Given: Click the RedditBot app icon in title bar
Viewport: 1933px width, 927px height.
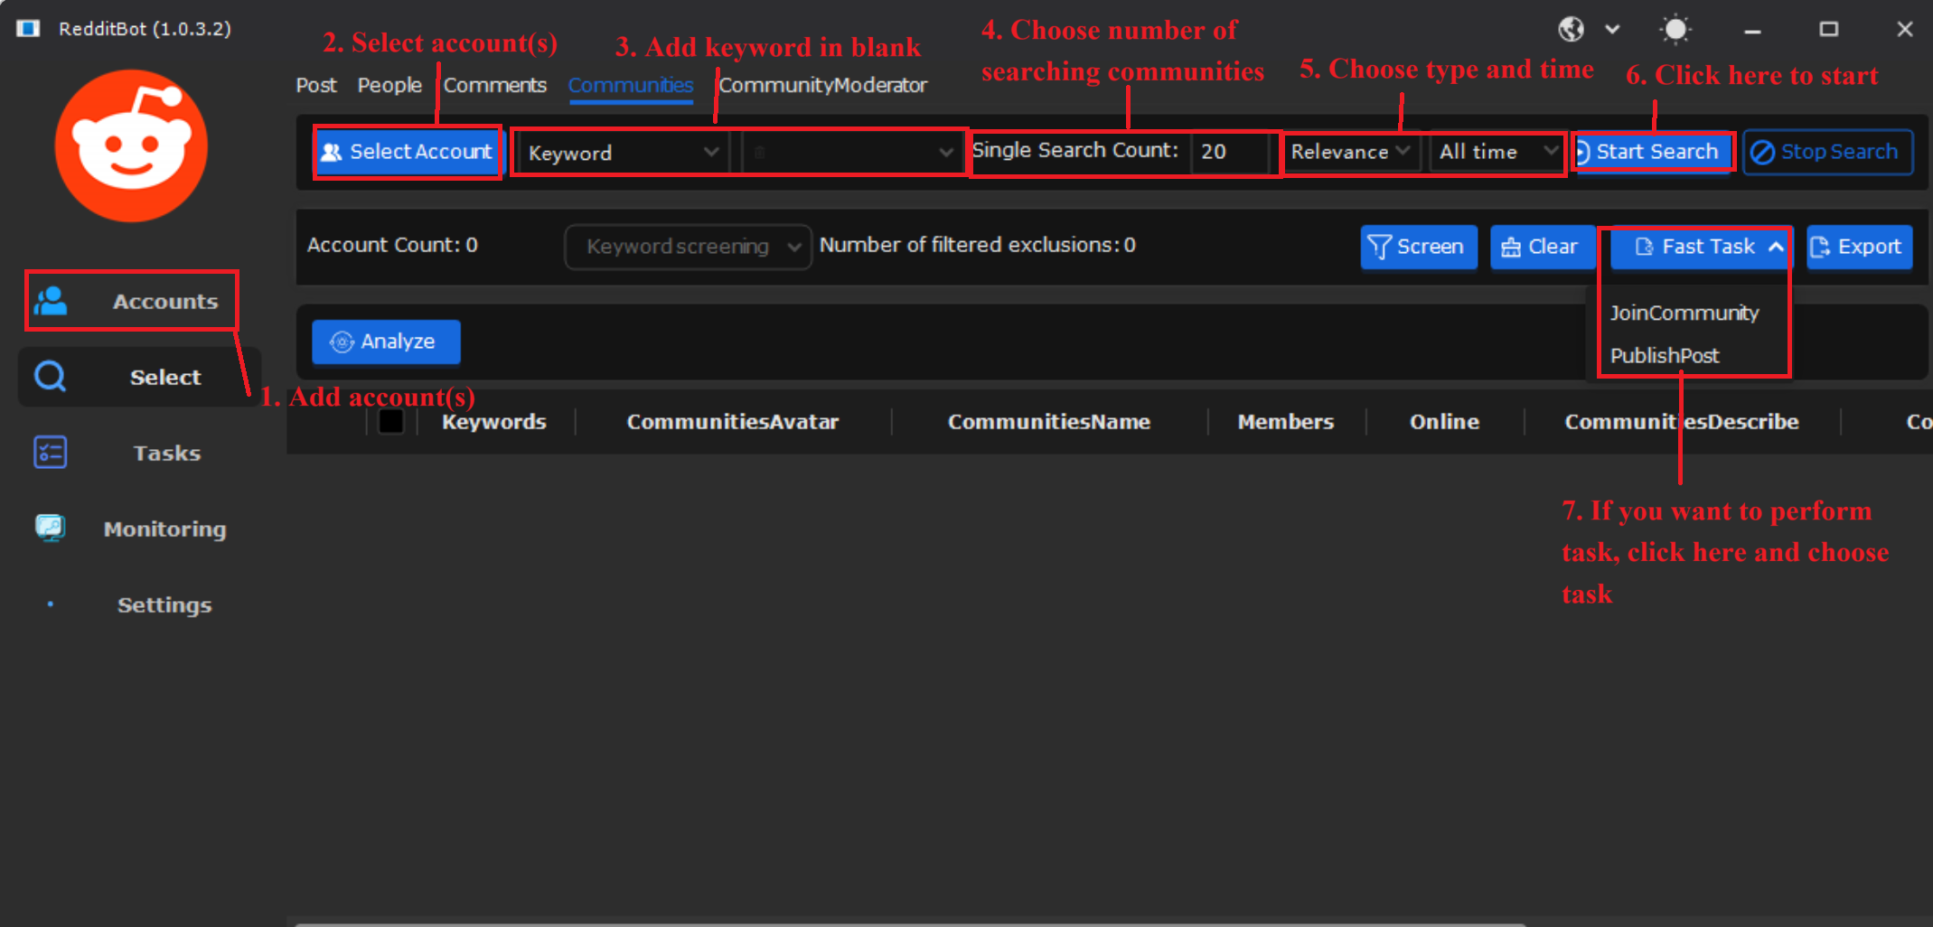Looking at the screenshot, I should 28,29.
